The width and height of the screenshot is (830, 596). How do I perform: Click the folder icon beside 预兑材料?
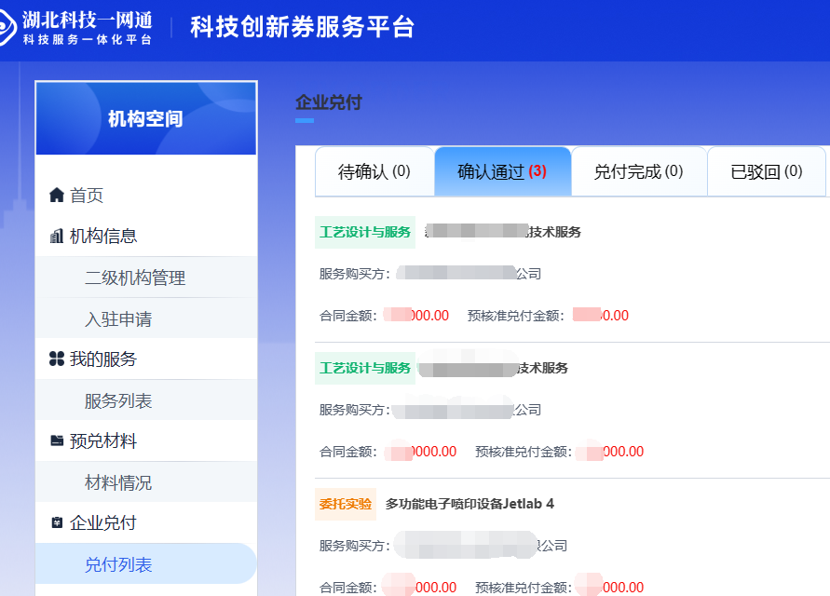57,441
